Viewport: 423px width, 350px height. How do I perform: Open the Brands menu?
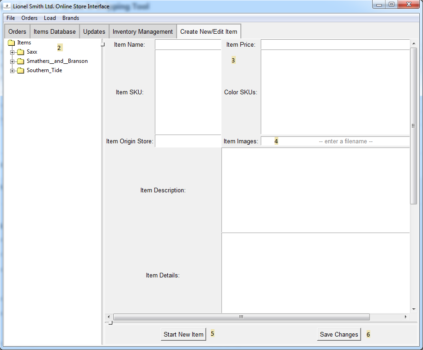71,18
